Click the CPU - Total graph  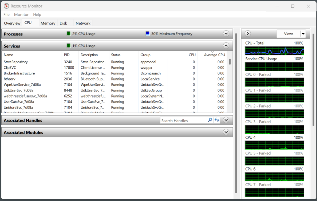pyautogui.click(x=274, y=51)
